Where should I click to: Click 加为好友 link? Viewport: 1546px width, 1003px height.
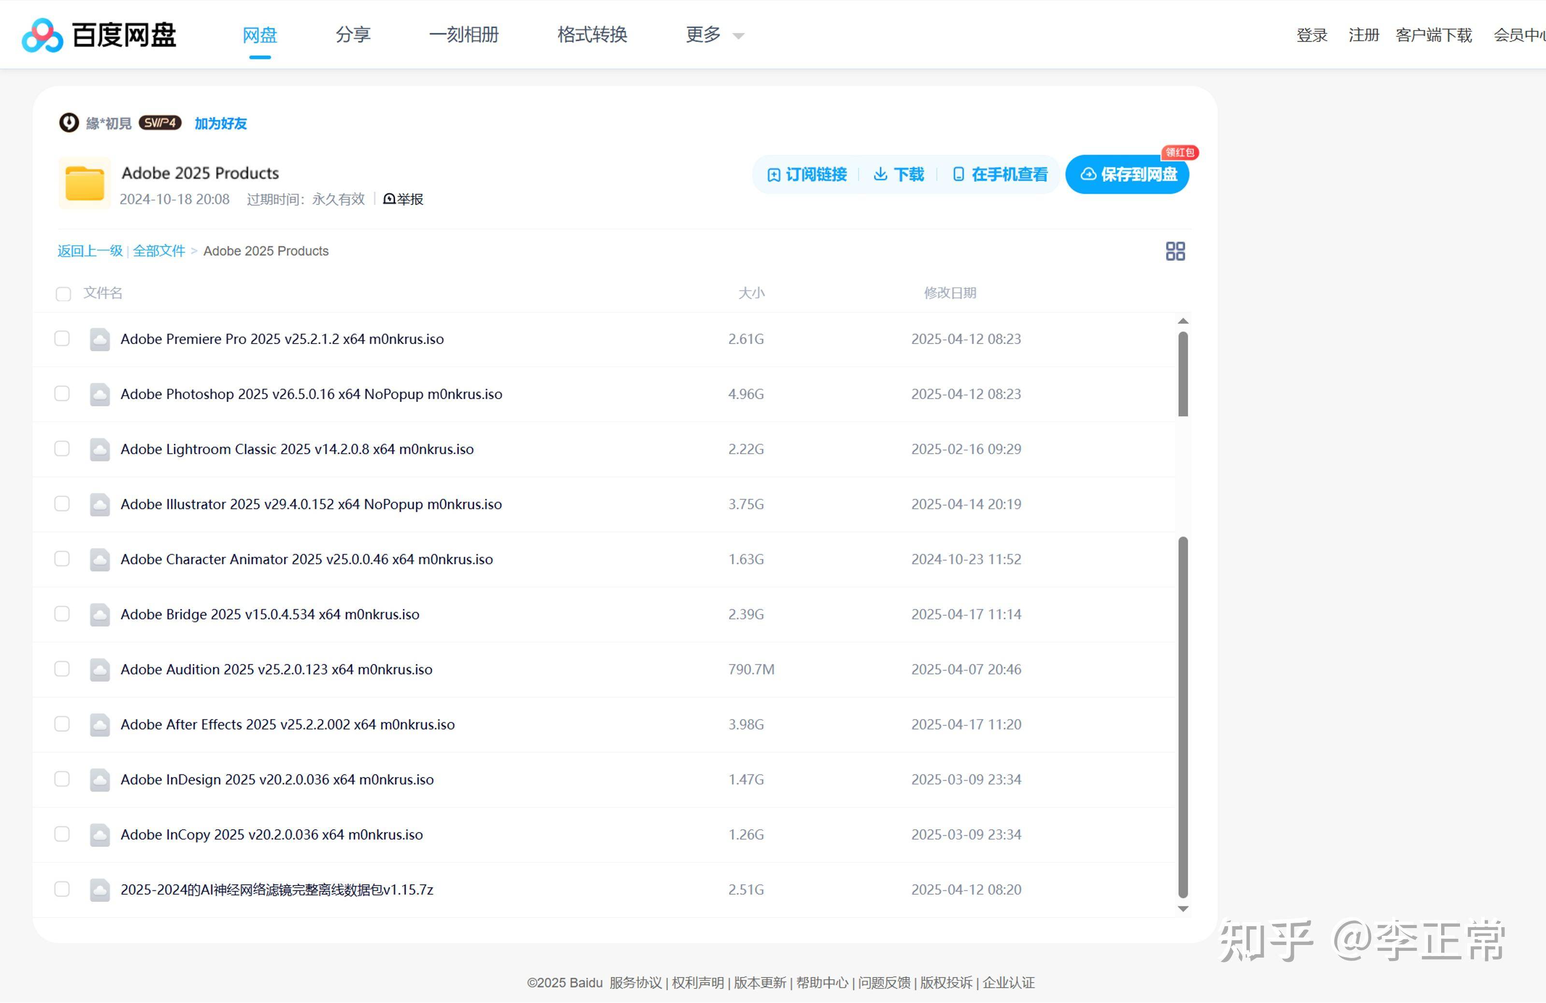pos(221,123)
